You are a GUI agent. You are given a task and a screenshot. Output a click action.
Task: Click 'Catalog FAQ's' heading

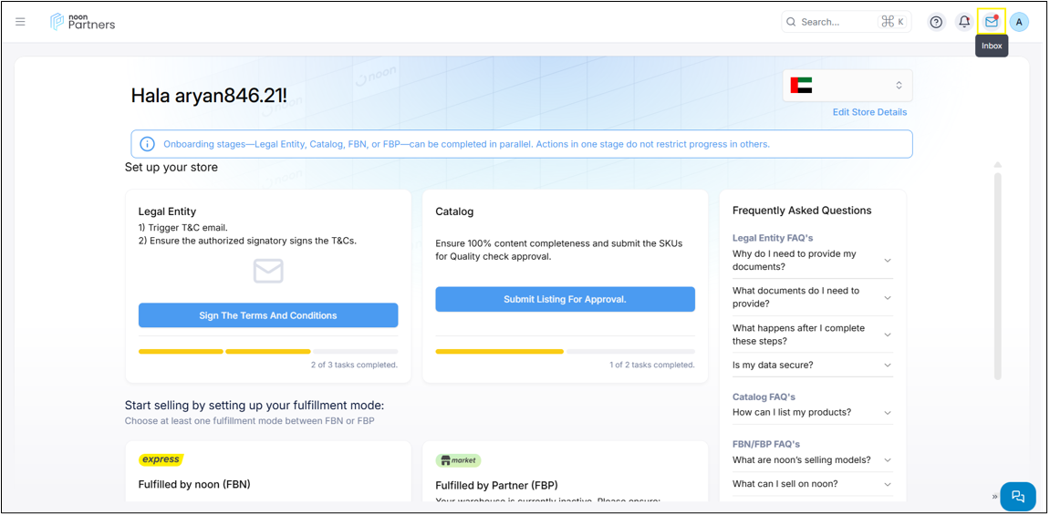(764, 397)
